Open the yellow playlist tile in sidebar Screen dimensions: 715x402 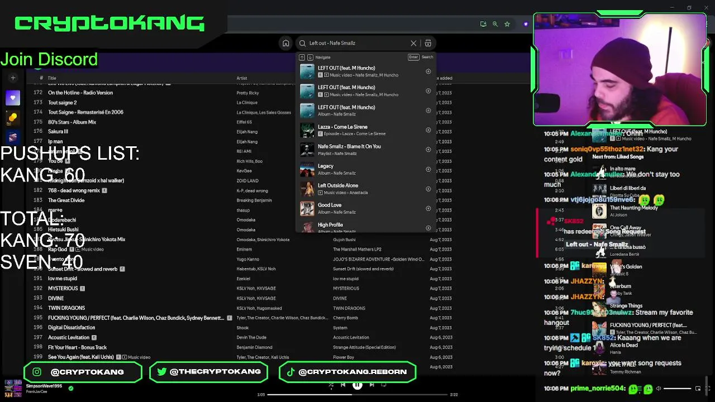coord(13,118)
